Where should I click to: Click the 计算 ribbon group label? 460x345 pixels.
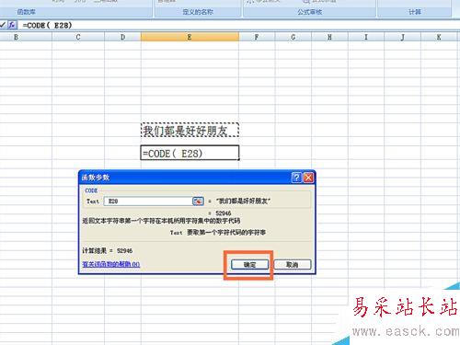click(x=415, y=12)
